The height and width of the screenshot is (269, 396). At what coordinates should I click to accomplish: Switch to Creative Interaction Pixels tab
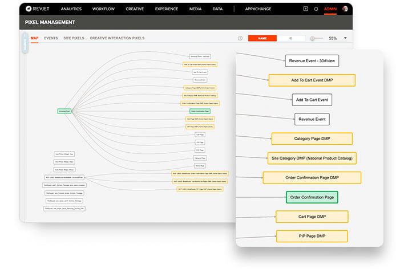pos(117,38)
